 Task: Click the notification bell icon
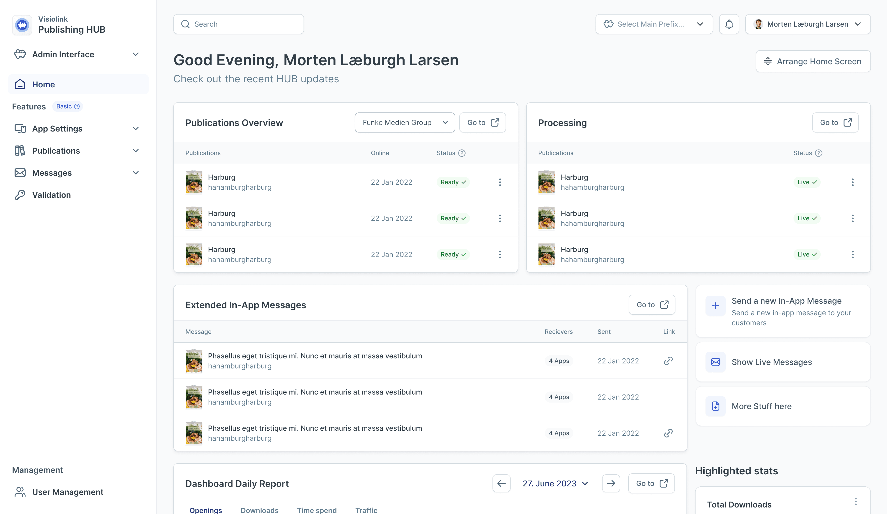click(729, 24)
